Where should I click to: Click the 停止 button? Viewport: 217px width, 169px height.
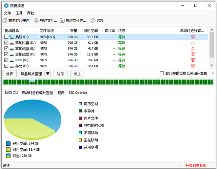coord(77,73)
